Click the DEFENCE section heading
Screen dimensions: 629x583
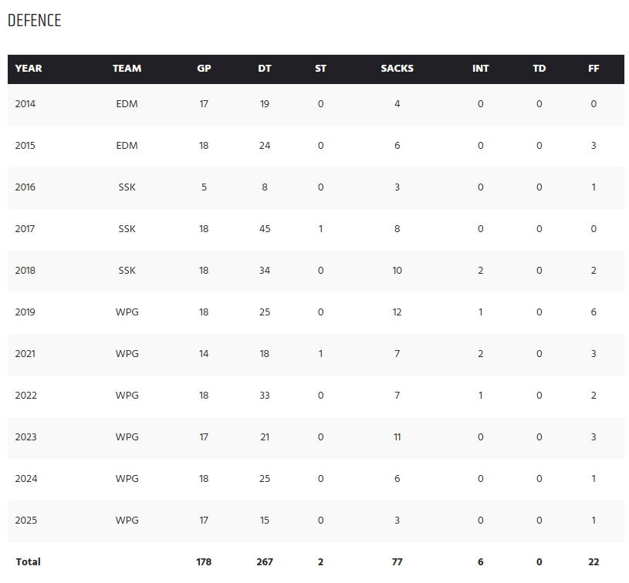pos(35,21)
